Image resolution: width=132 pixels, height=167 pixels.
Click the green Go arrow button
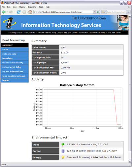98,12
